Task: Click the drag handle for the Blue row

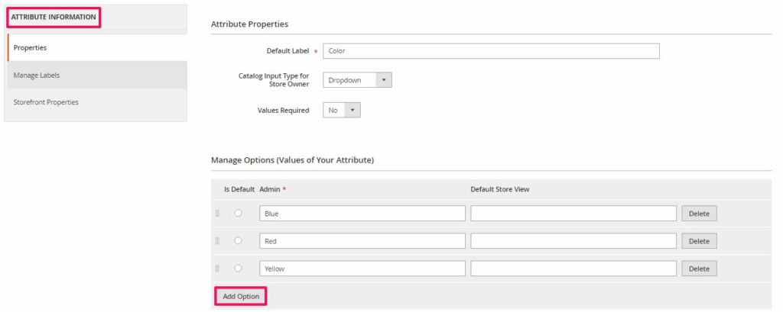Action: tap(217, 214)
